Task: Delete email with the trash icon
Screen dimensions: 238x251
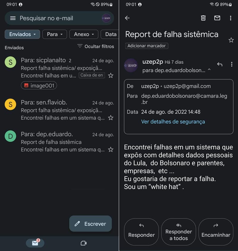Action: [x=203, y=18]
